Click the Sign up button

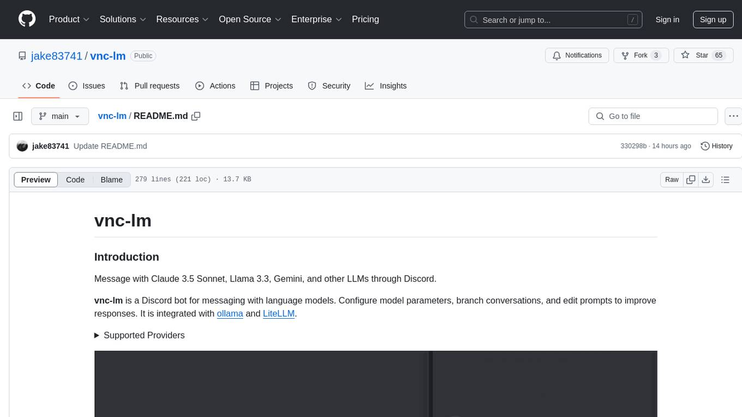tap(713, 20)
